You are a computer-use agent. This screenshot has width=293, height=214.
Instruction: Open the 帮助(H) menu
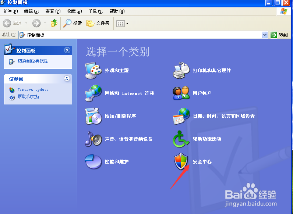click(x=117, y=11)
